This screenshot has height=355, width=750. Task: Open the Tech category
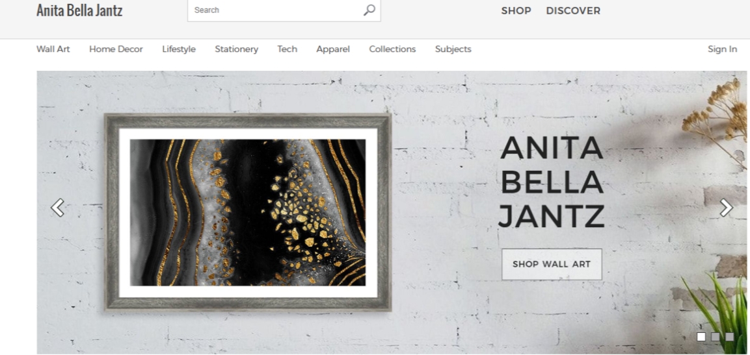(287, 49)
